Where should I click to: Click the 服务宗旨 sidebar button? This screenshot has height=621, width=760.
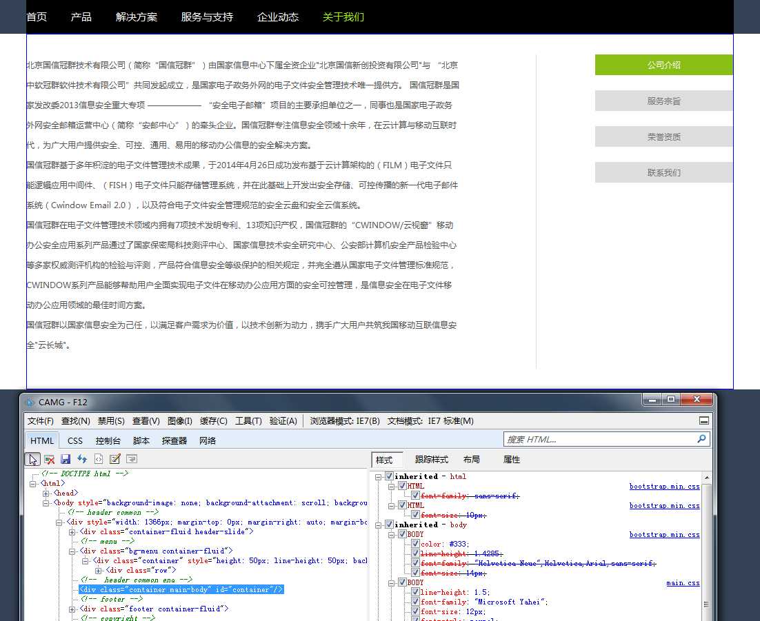[663, 101]
